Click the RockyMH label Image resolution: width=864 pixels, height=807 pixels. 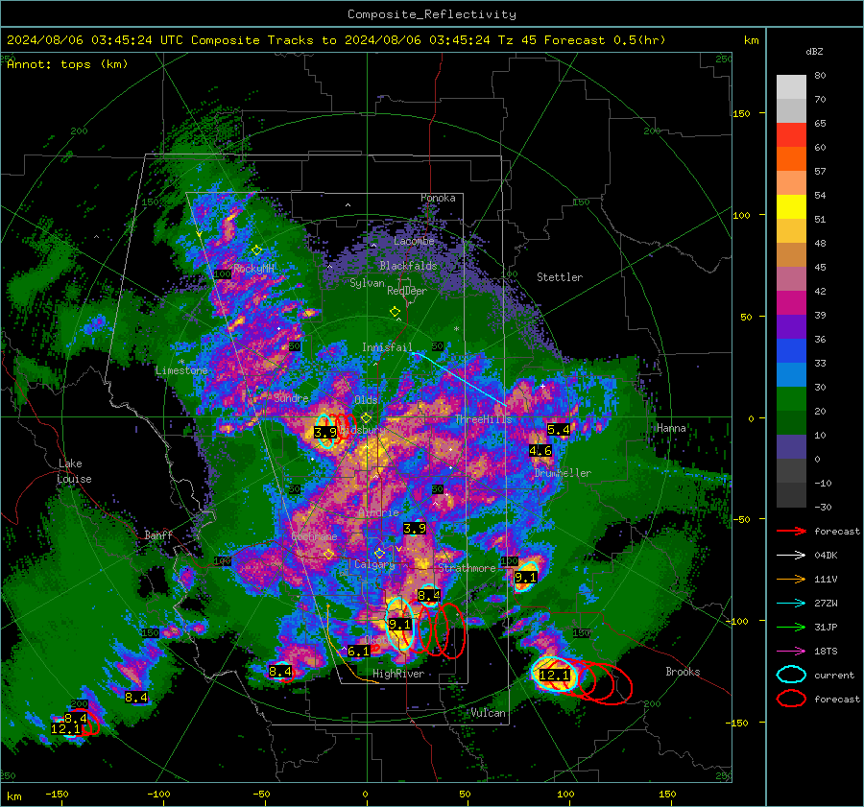coord(253,269)
